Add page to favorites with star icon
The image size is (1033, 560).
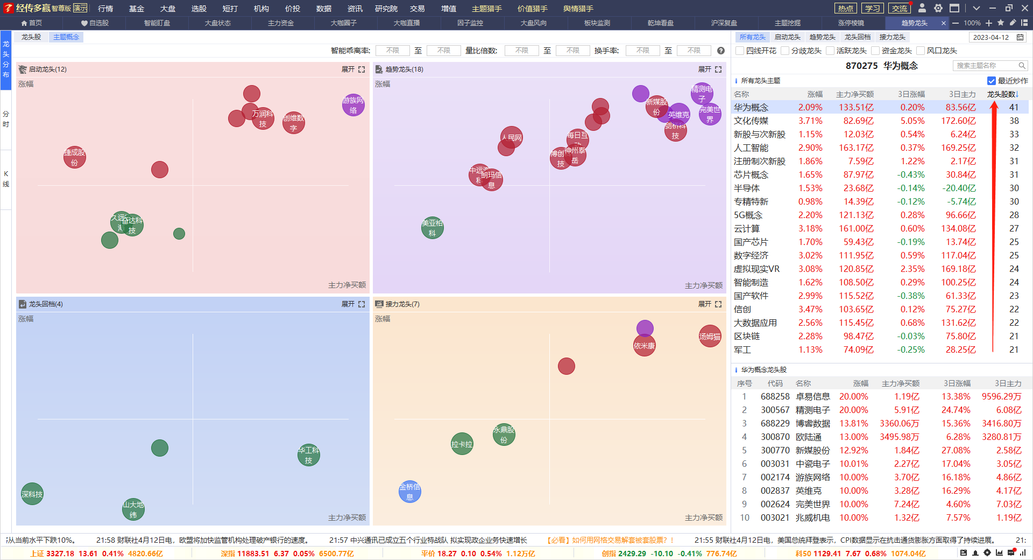(x=1001, y=23)
